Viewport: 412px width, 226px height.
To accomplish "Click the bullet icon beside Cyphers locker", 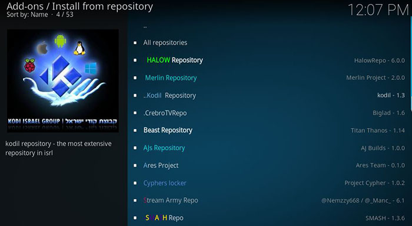I will [135, 183].
